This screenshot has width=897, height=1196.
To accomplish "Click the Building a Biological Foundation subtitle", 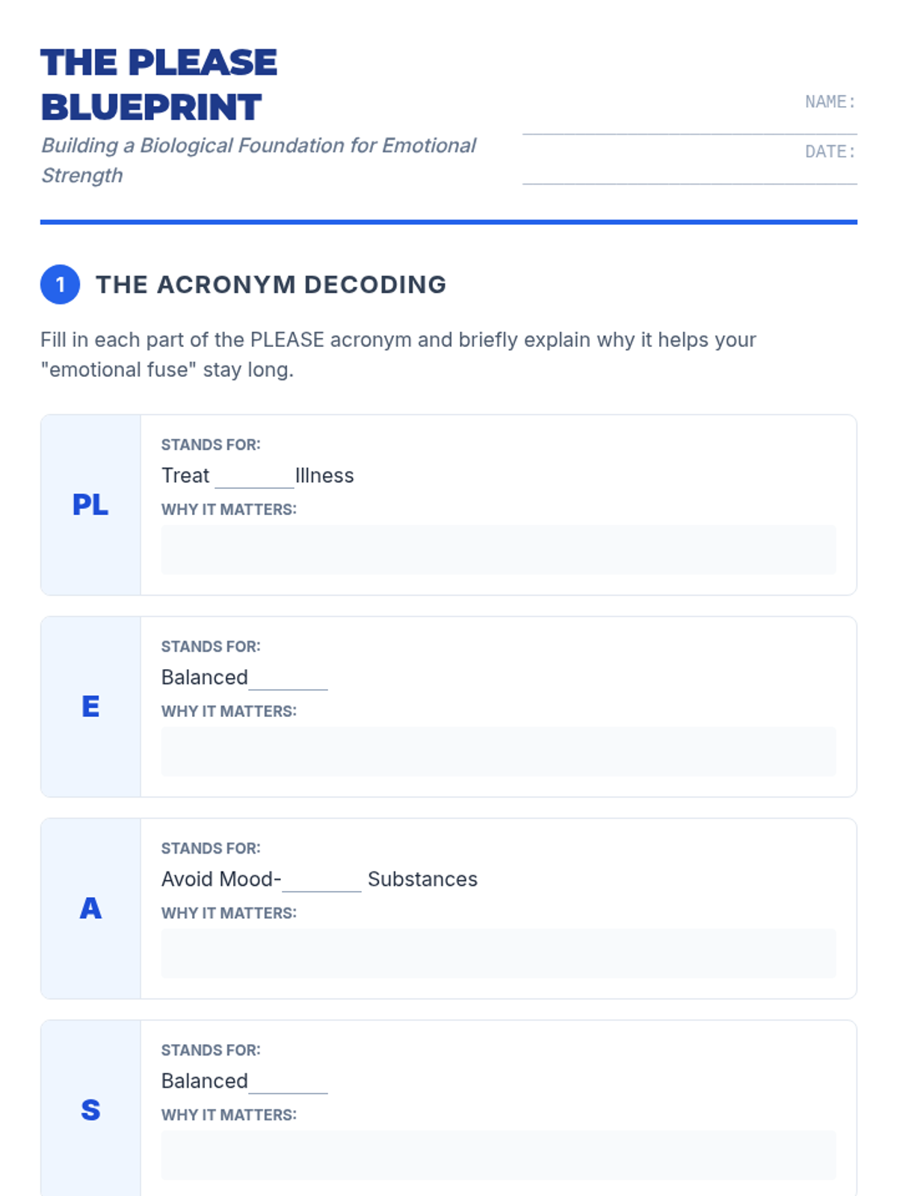I will coord(258,160).
